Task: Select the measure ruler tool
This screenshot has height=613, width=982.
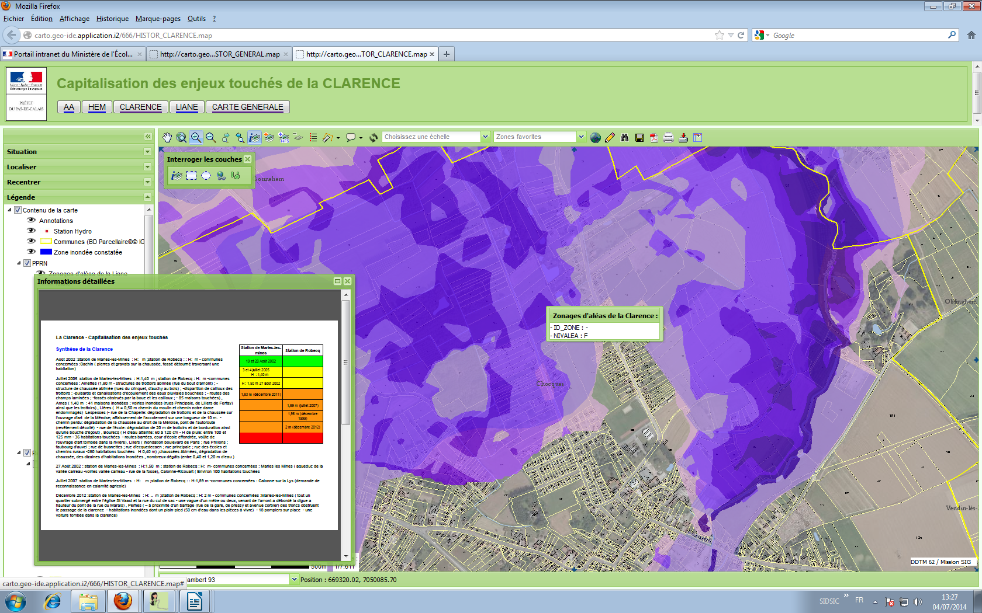Action: pyautogui.click(x=328, y=137)
